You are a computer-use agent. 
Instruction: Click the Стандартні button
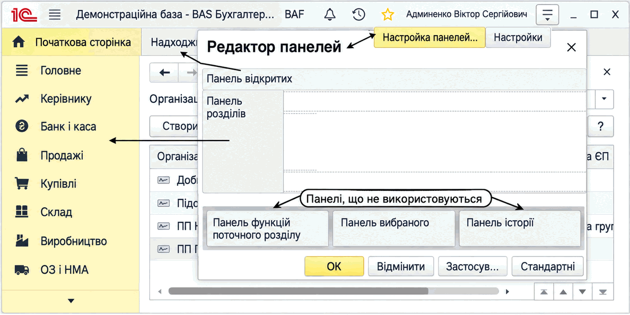coord(548,267)
